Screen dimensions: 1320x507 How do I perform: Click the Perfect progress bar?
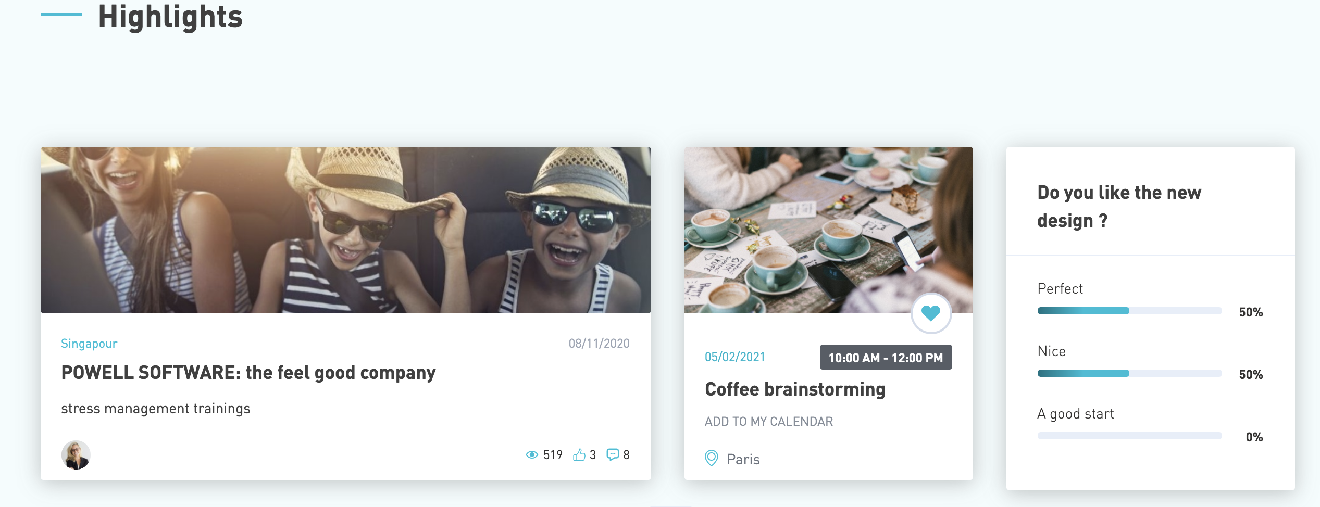[1129, 311]
